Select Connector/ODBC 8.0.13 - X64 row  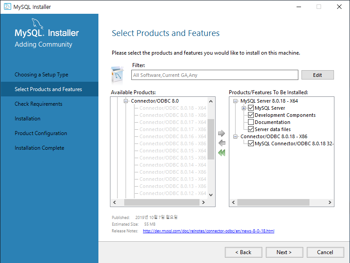[x=173, y=179]
